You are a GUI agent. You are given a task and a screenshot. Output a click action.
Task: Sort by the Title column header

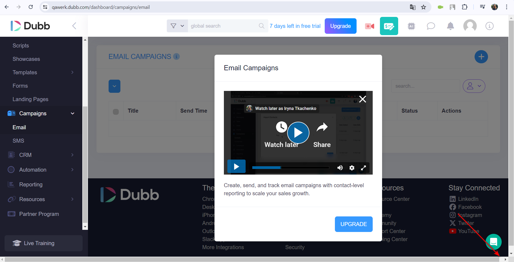(133, 111)
